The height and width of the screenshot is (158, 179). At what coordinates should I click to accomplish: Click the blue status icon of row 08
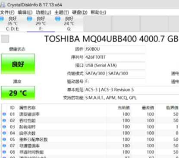click(x=4, y=152)
